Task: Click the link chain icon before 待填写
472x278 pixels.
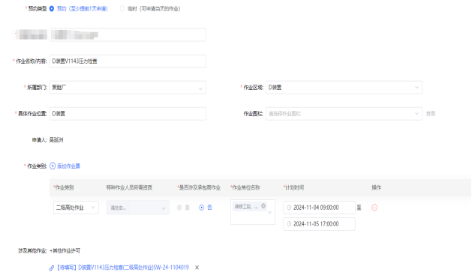Action: coord(52,268)
